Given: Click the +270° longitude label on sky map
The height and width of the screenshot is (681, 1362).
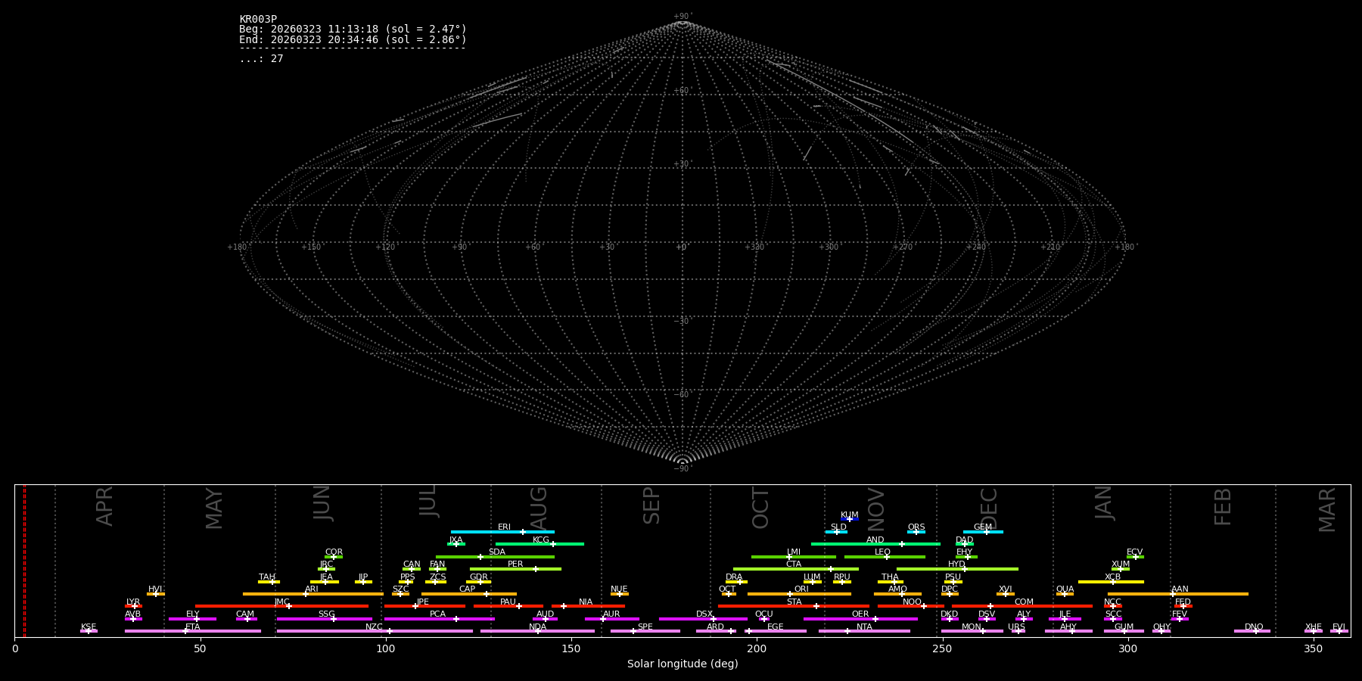Looking at the screenshot, I should [903, 247].
